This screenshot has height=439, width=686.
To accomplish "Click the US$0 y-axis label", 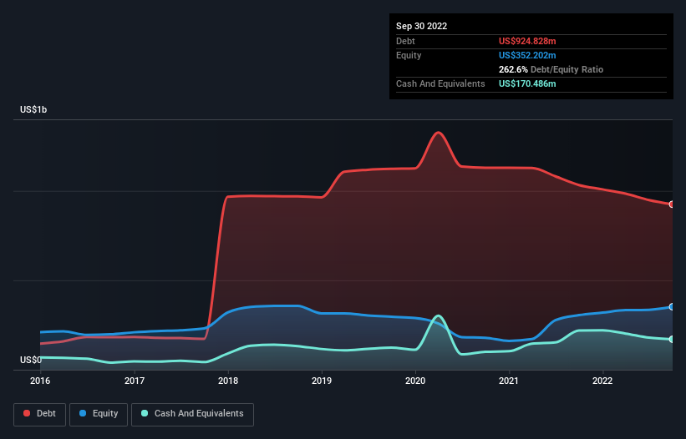I will pyautogui.click(x=31, y=360).
